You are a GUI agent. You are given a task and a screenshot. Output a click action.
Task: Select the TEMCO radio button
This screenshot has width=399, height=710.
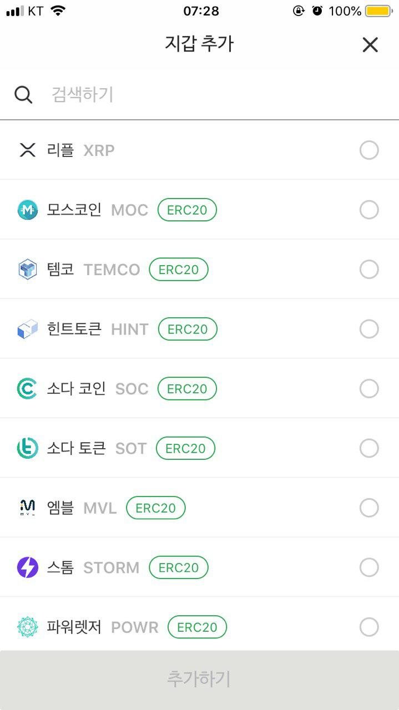(369, 270)
